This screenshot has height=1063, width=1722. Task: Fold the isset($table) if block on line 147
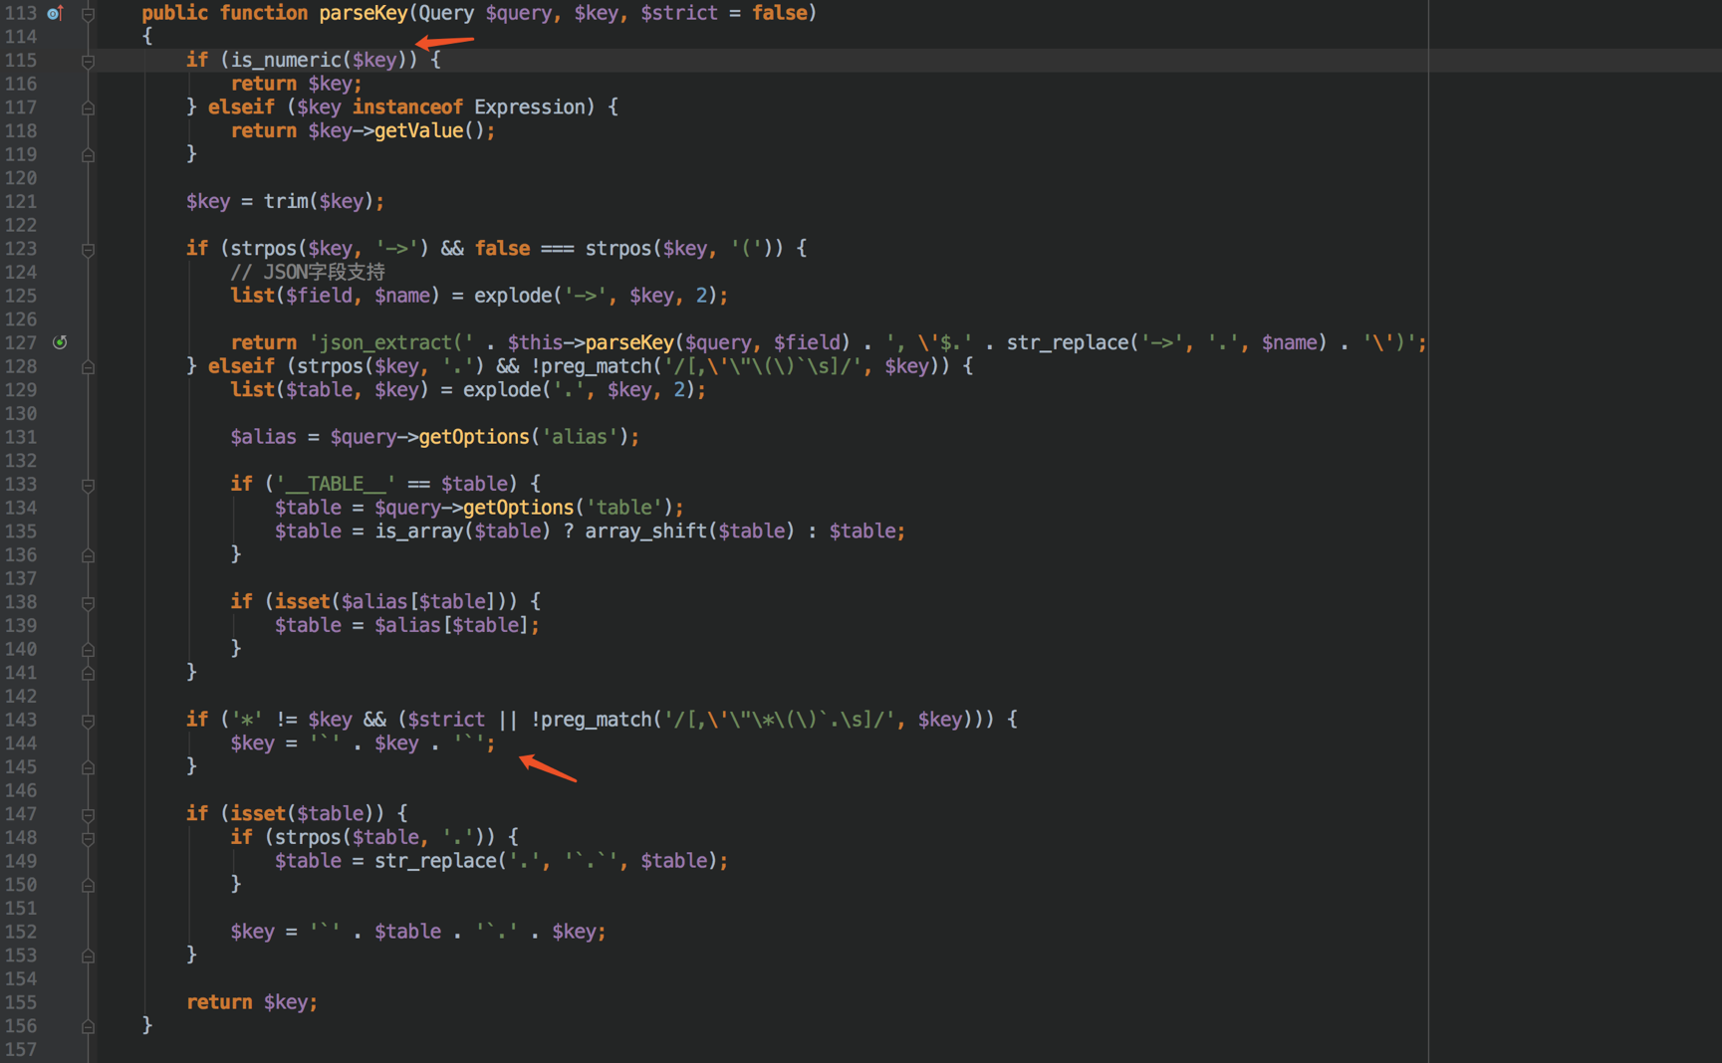88,814
